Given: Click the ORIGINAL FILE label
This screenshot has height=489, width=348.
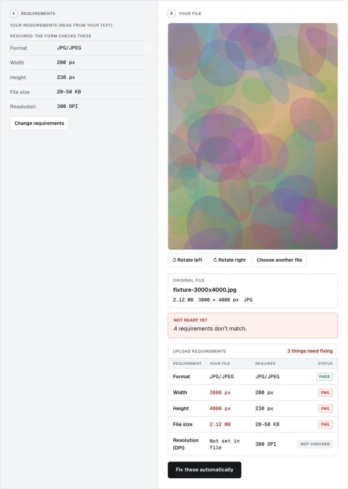Looking at the screenshot, I should point(189,280).
